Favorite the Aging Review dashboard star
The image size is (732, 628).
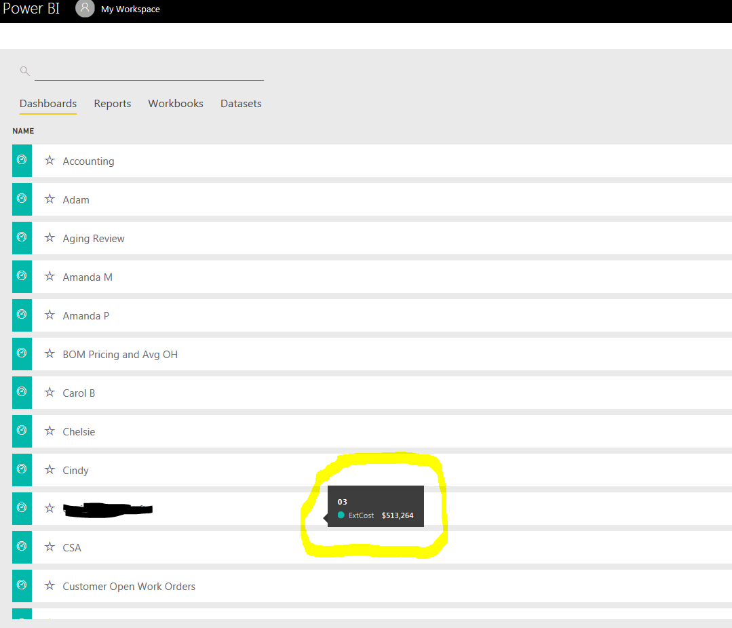pyautogui.click(x=50, y=238)
